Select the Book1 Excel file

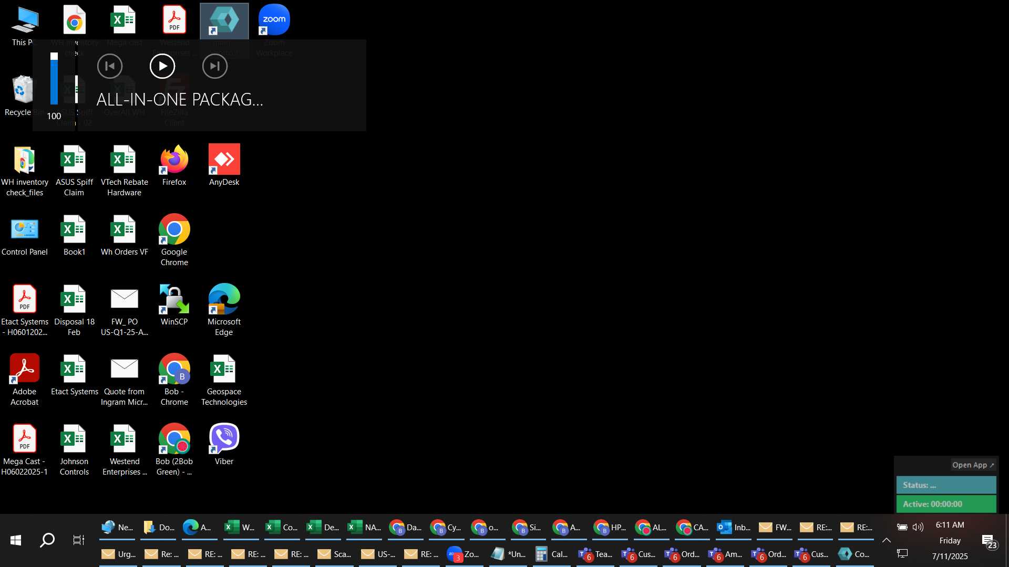point(74,235)
